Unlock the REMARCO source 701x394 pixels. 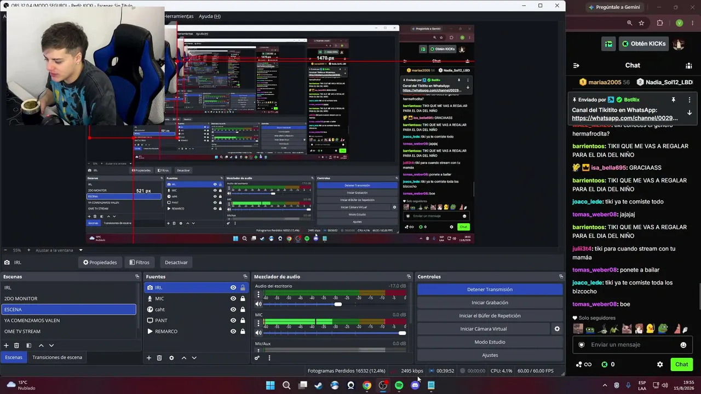[x=243, y=332]
